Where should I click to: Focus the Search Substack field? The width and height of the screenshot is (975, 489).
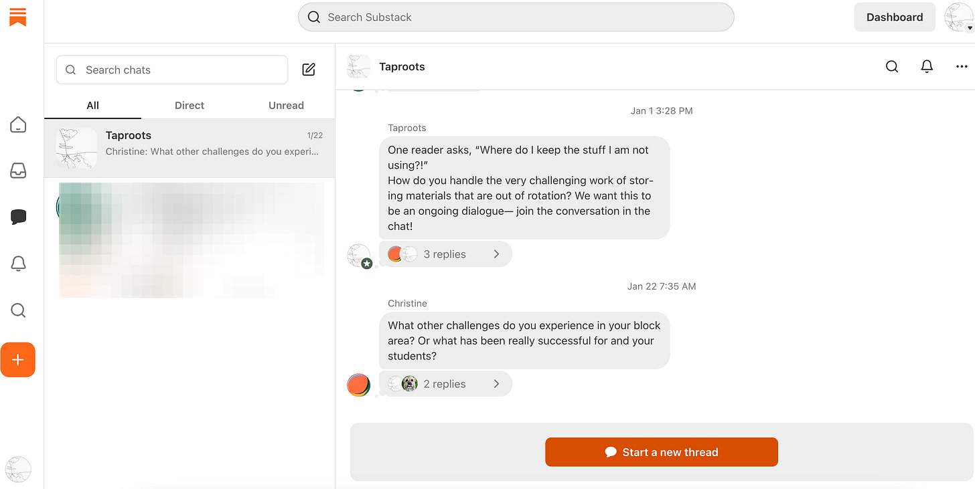coord(516,17)
